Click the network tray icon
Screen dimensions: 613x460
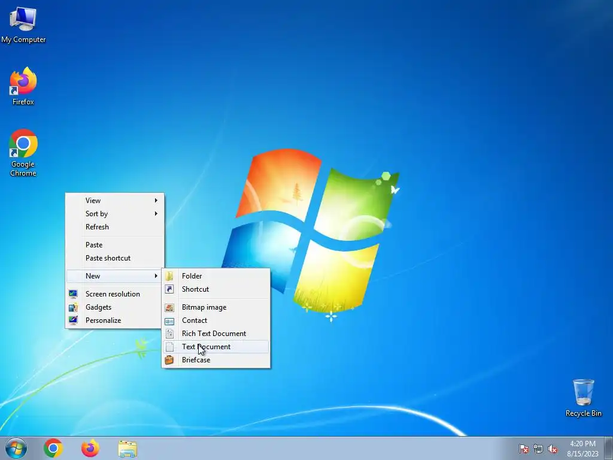538,449
